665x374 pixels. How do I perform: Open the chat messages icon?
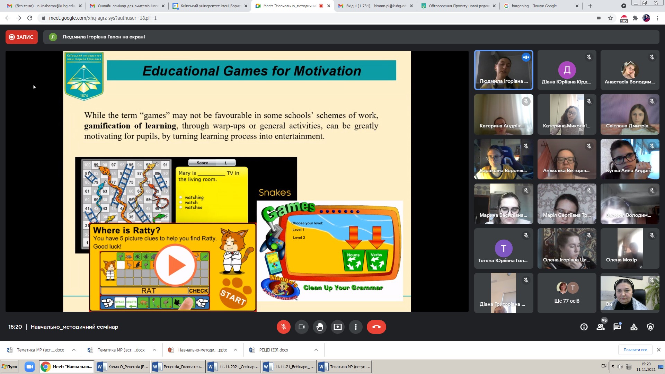[617, 327]
